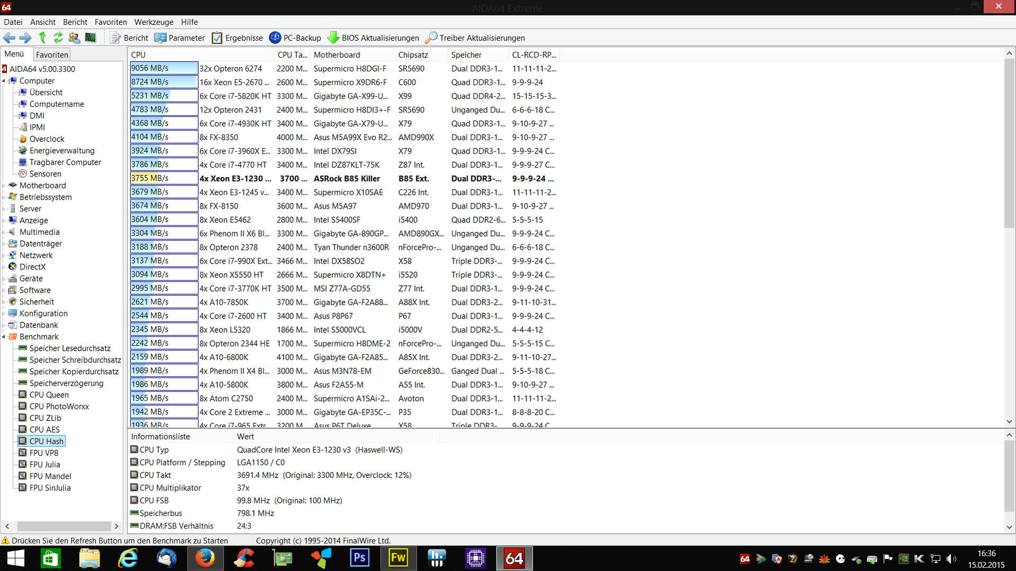Viewport: 1016px width, 571px height.
Task: Open the Windows Start button
Action: [15, 558]
